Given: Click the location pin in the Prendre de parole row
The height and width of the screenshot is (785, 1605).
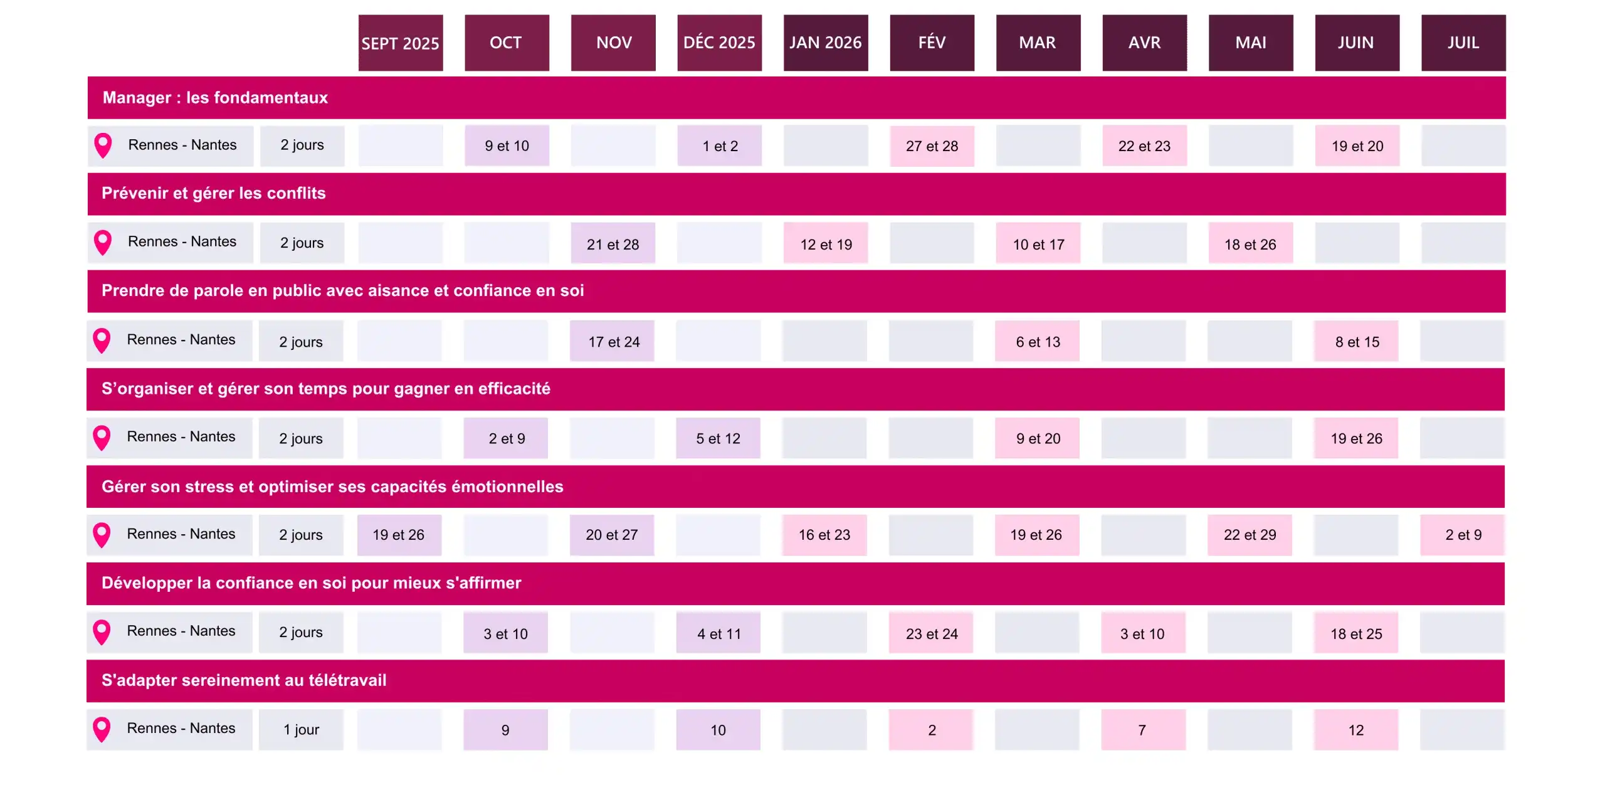Looking at the screenshot, I should [102, 340].
